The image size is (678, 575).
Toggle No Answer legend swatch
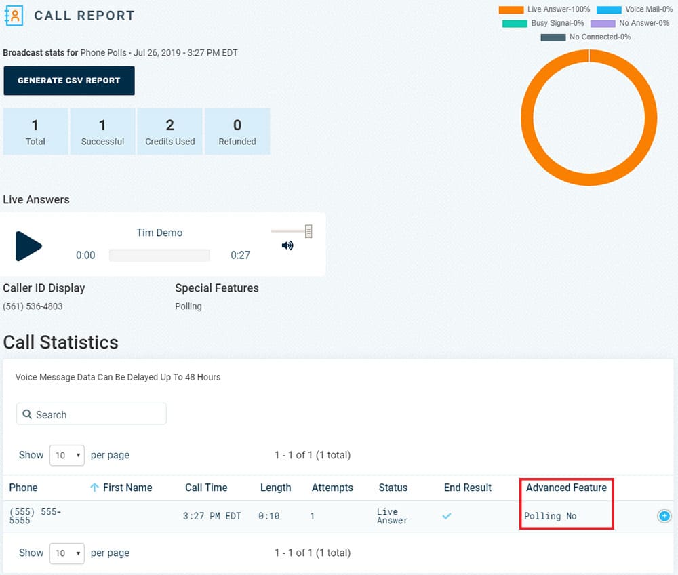click(603, 24)
